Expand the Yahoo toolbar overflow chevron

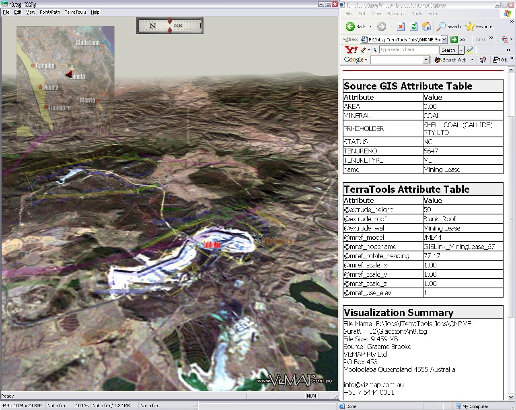point(508,50)
